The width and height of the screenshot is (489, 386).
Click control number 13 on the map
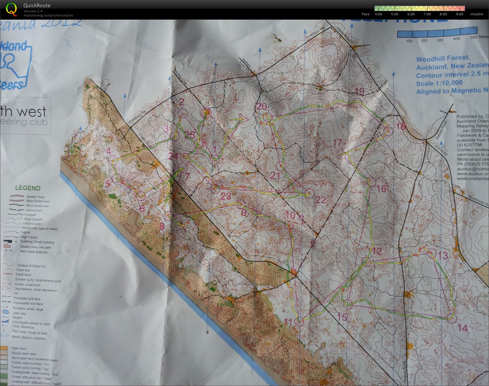[x=443, y=255]
